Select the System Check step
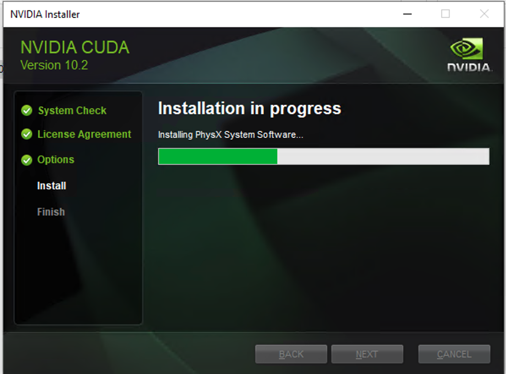 click(72, 111)
